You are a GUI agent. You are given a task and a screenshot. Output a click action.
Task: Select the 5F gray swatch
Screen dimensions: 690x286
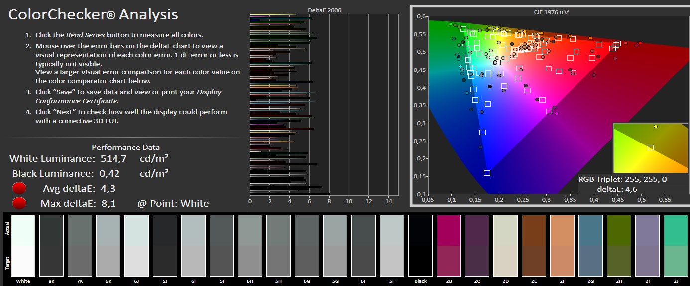pos(392,246)
